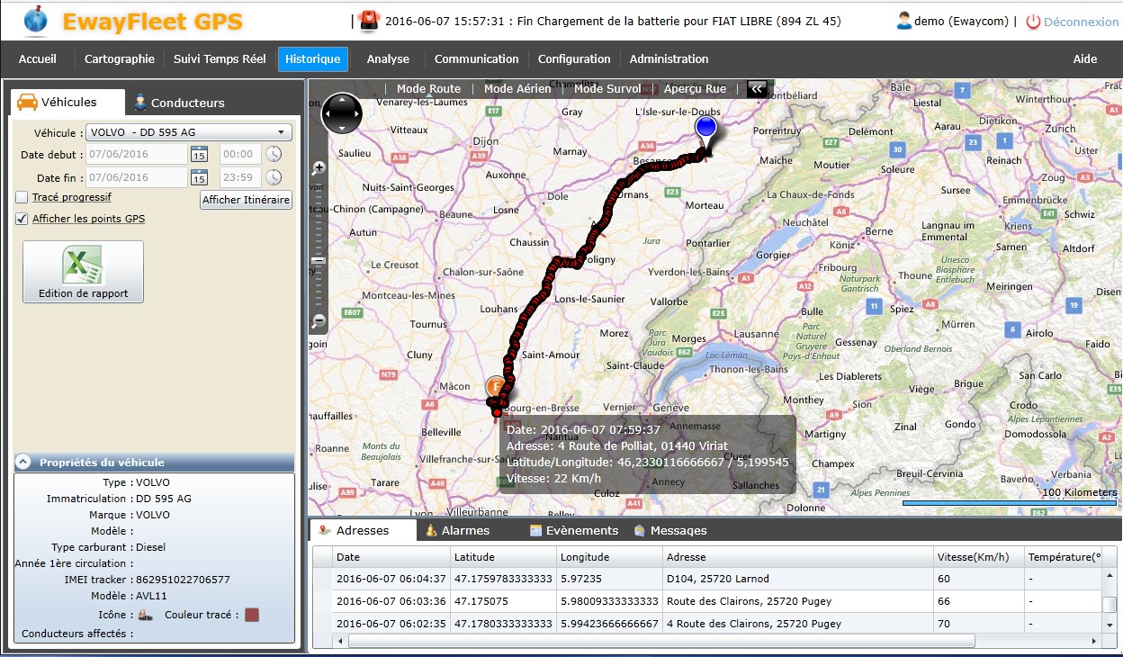Click the demo user profile icon
This screenshot has width=1123, height=657.
point(903,21)
